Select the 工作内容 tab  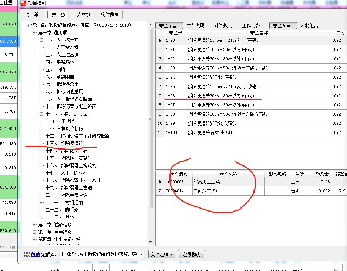(251, 25)
